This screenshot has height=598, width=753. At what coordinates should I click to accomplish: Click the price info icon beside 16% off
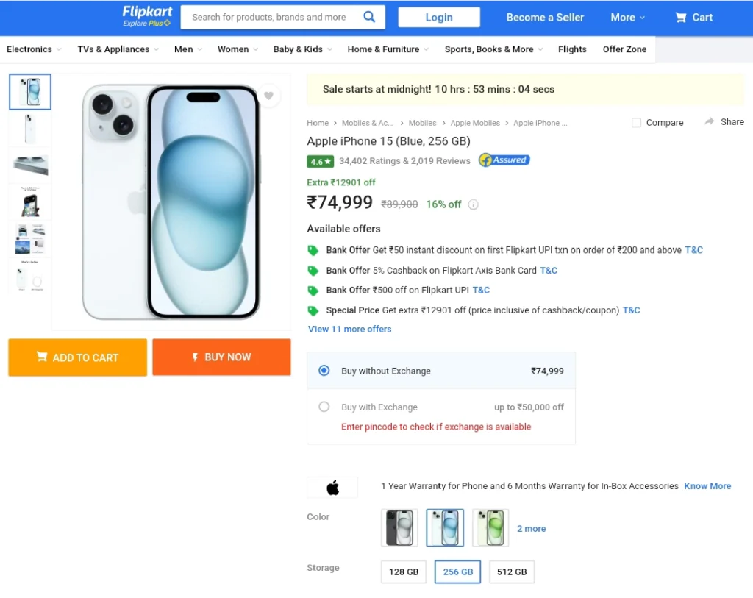pyautogui.click(x=473, y=204)
